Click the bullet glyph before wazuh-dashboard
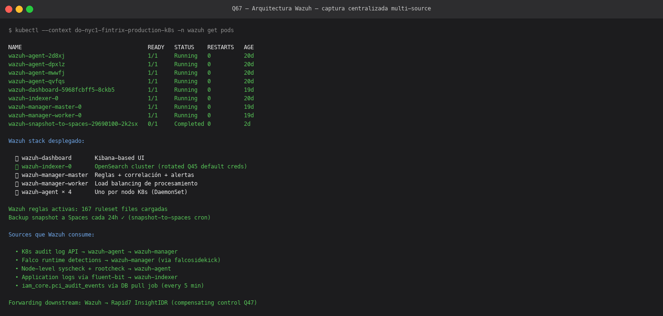663x316 pixels. pos(17,158)
